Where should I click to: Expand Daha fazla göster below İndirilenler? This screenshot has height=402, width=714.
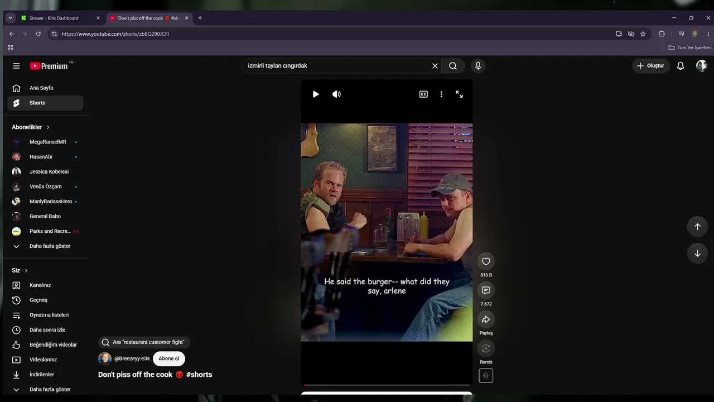click(x=45, y=390)
